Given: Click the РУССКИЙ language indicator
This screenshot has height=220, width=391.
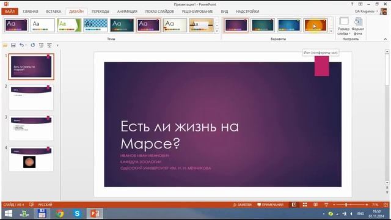Looking at the screenshot, I should [x=45, y=205].
